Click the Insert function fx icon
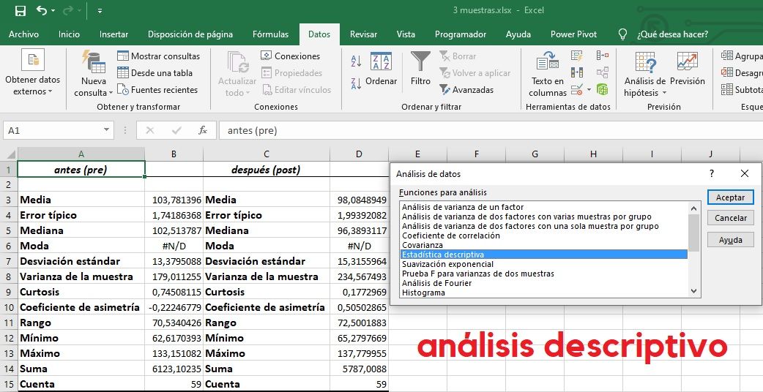 pos(203,130)
